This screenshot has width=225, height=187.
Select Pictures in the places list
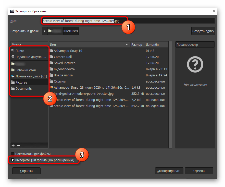29,82
